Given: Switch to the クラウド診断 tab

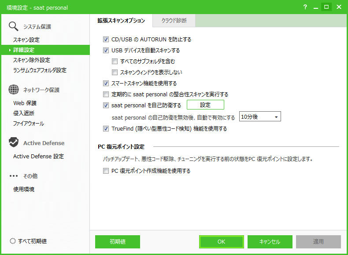Looking at the screenshot, I should click(174, 21).
